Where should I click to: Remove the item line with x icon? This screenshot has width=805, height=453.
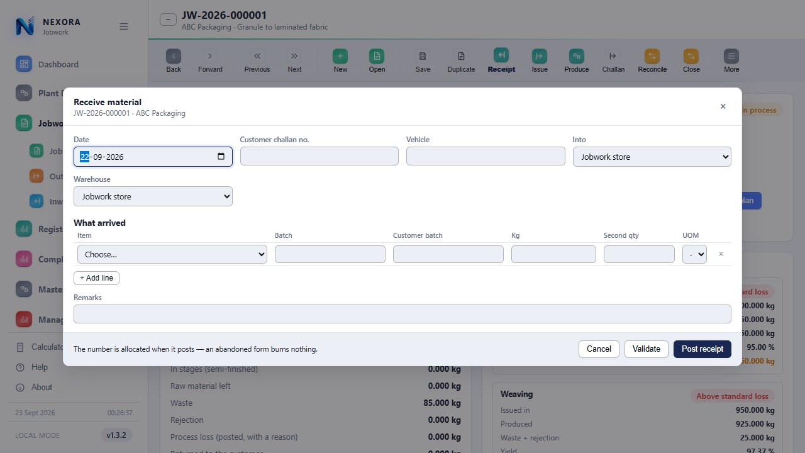coord(721,254)
